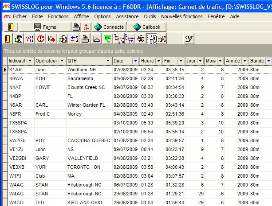This screenshot has width=272, height=206.
Task: Click the Connecté globe button
Action: (x=109, y=27)
